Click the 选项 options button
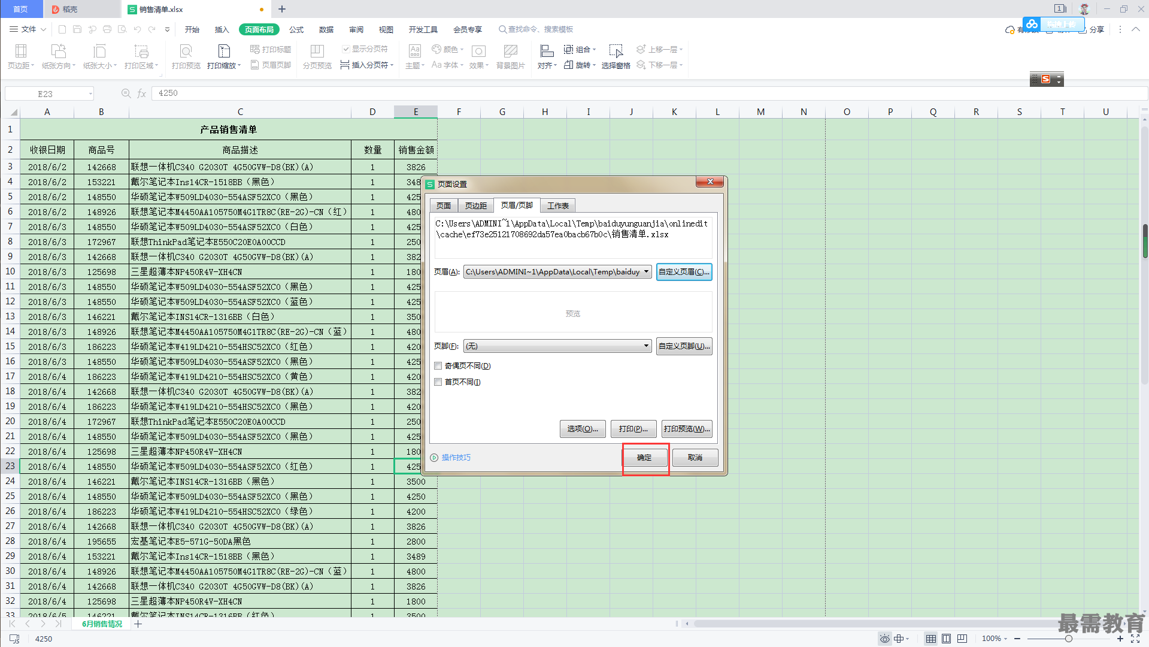 pyautogui.click(x=583, y=429)
